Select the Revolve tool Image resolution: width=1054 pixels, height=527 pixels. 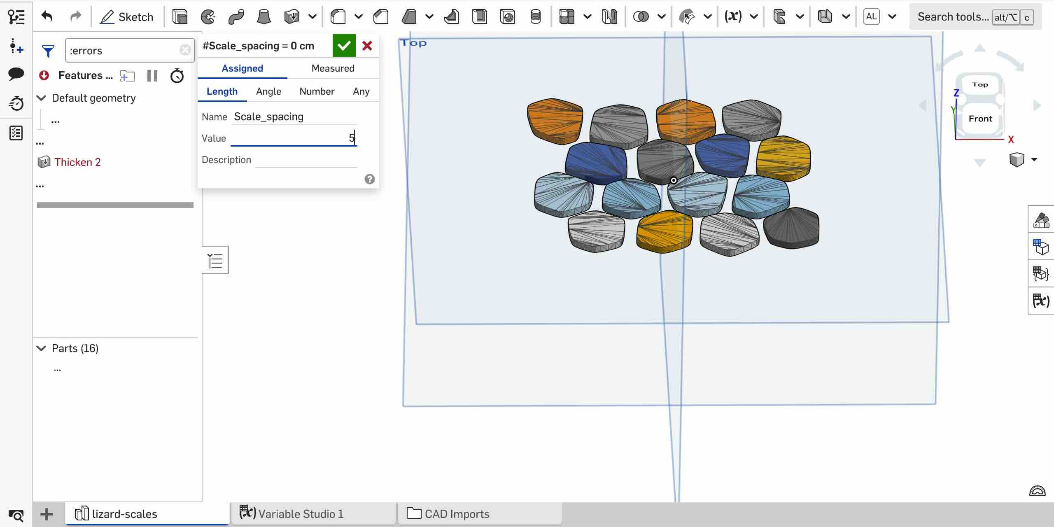[x=208, y=17]
